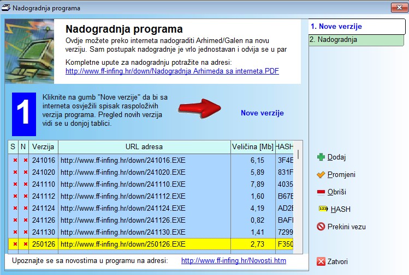Viewport: 409px width, 275px height.
Task: Click the red minus Obriši icon
Action: (321, 192)
